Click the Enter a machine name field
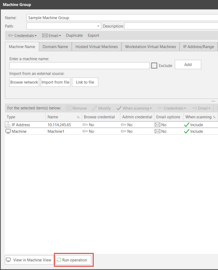Image resolution: width=218 pixels, height=270 pixels. [80, 65]
